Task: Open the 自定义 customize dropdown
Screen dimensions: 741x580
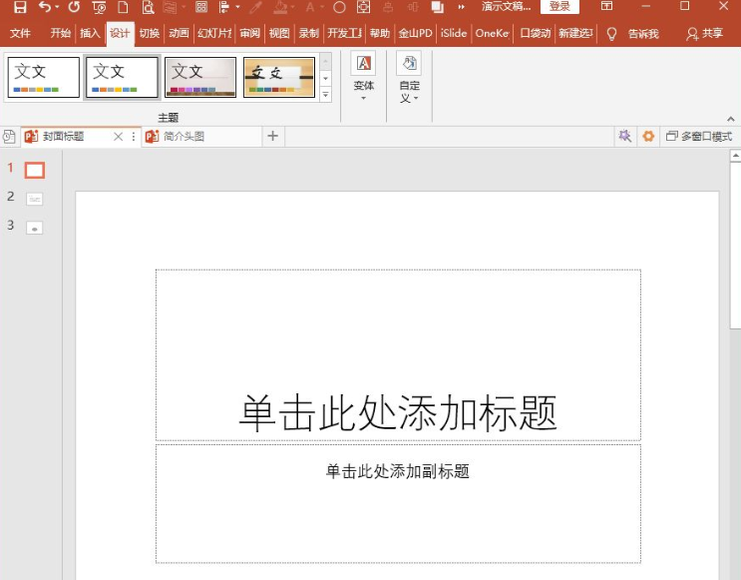Action: [x=409, y=77]
